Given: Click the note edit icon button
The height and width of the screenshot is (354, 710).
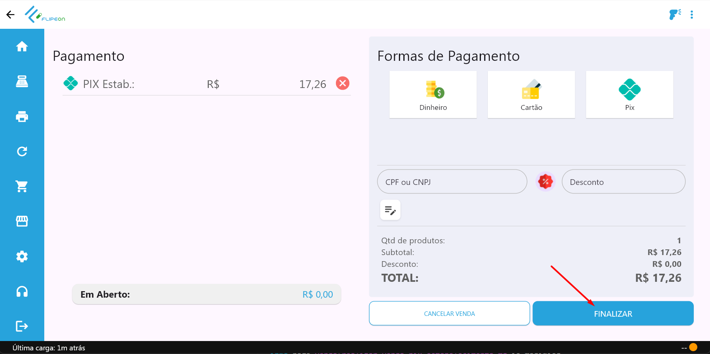Looking at the screenshot, I should tap(390, 210).
